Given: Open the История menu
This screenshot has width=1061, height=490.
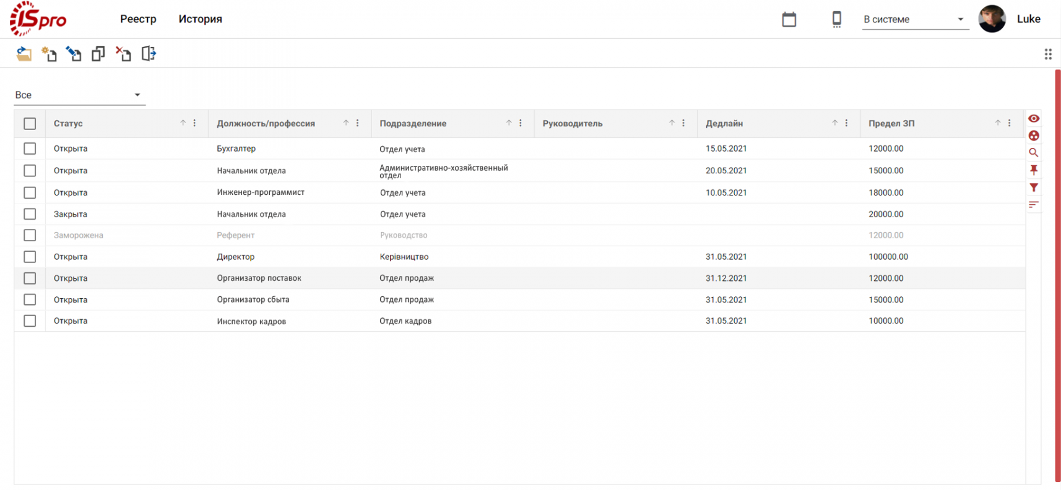Looking at the screenshot, I should (200, 19).
